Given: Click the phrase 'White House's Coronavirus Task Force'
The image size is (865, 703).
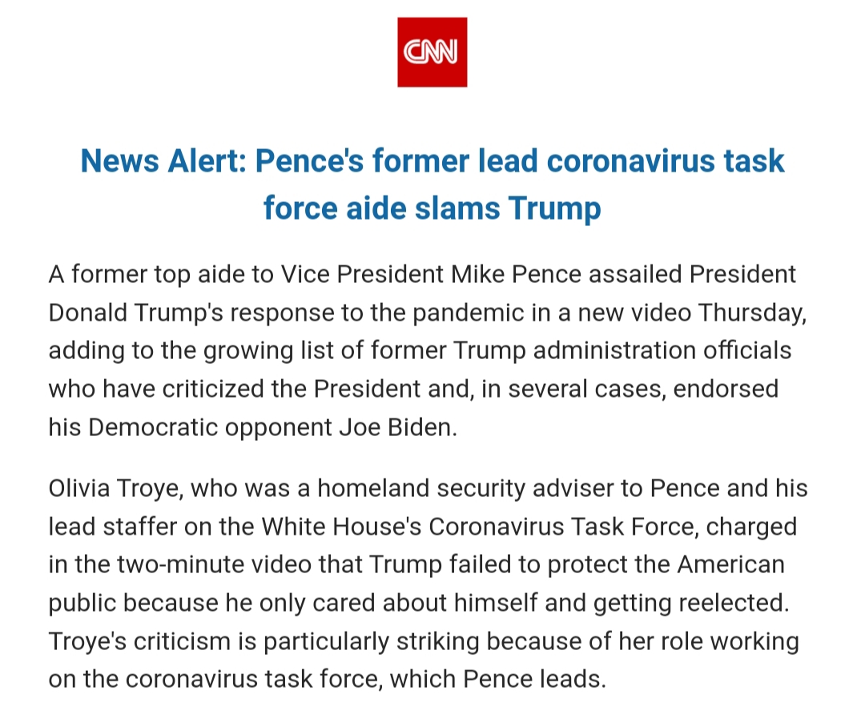Looking at the screenshot, I should point(477,527).
